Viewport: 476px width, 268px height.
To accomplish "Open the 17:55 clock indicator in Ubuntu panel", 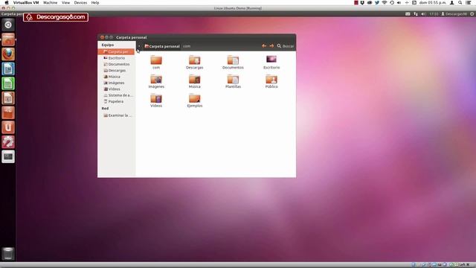I will [x=434, y=14].
